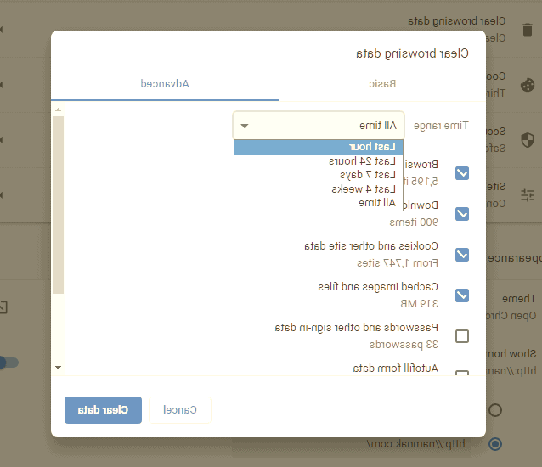The image size is (542, 467).
Task: Open the Time range dropdown
Action: (319, 126)
